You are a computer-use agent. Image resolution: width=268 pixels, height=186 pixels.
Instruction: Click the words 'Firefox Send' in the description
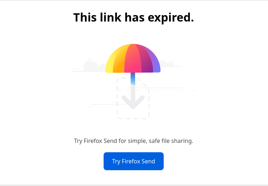click(x=100, y=141)
